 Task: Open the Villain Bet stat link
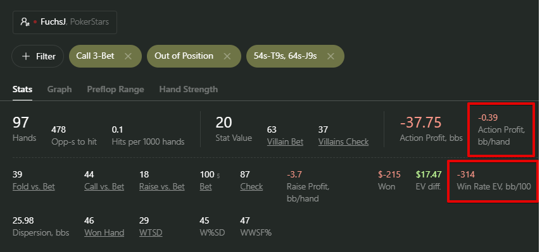pos(285,141)
